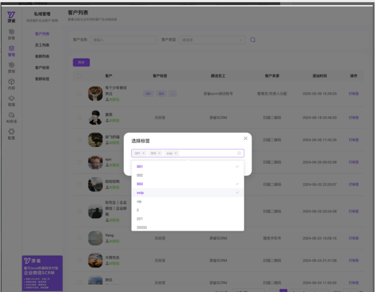Check the row for 有个少年曾经来过

pyautogui.click(x=79, y=94)
